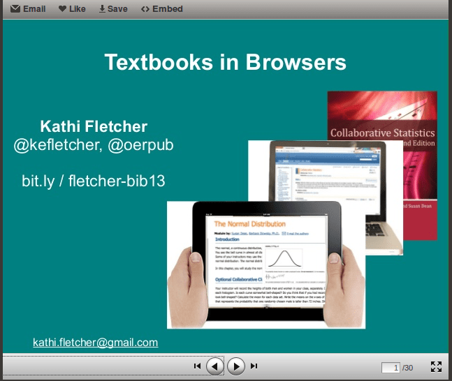The width and height of the screenshot is (452, 381).
Task: Go to the previous slide
Action: (216, 366)
